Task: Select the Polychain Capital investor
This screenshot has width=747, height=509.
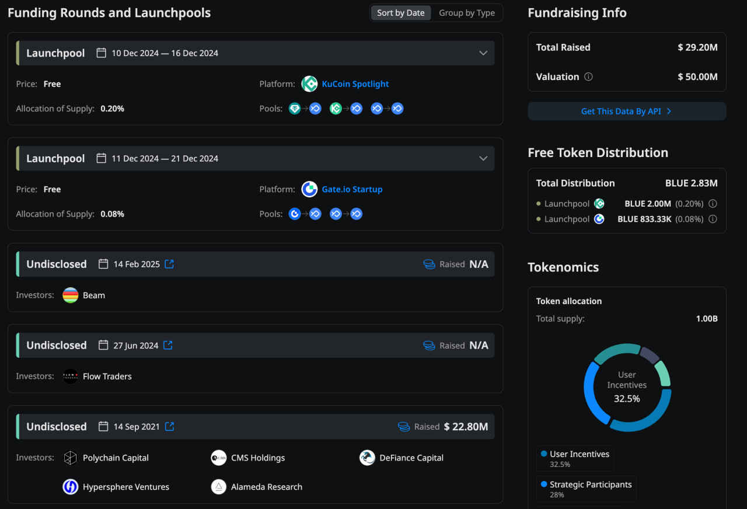Action: (x=115, y=458)
